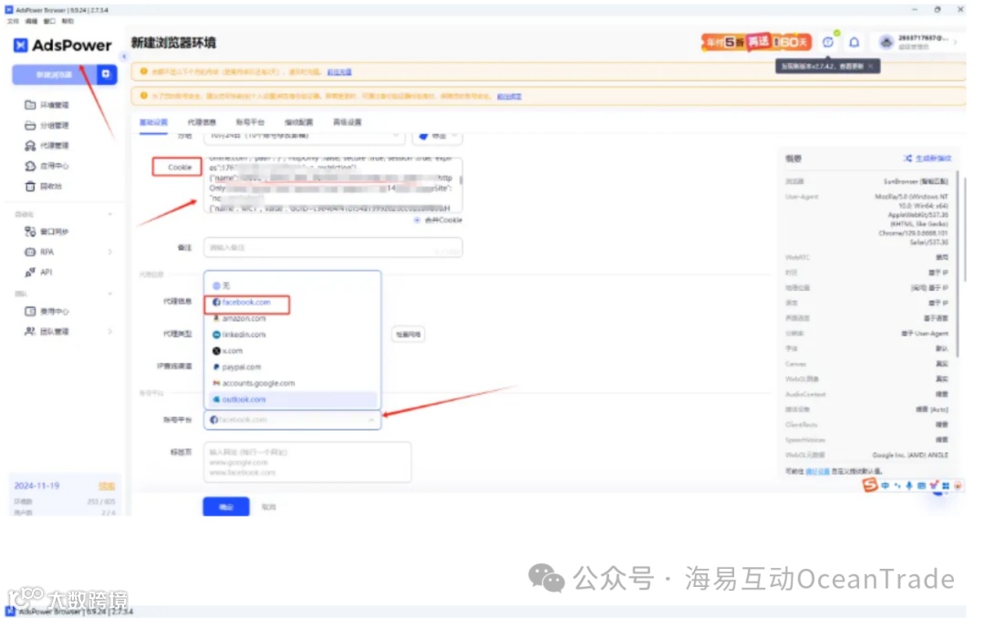Expand the team management submenu chevron

110,332
